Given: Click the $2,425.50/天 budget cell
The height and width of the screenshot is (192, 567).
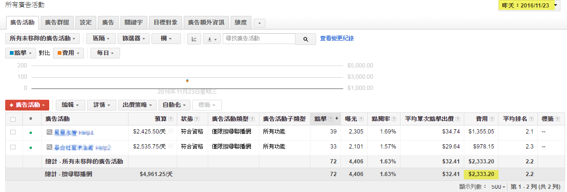Looking at the screenshot, I should [149, 132].
